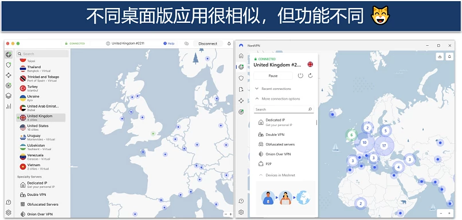Select United Arab Emirates server

[41, 108]
